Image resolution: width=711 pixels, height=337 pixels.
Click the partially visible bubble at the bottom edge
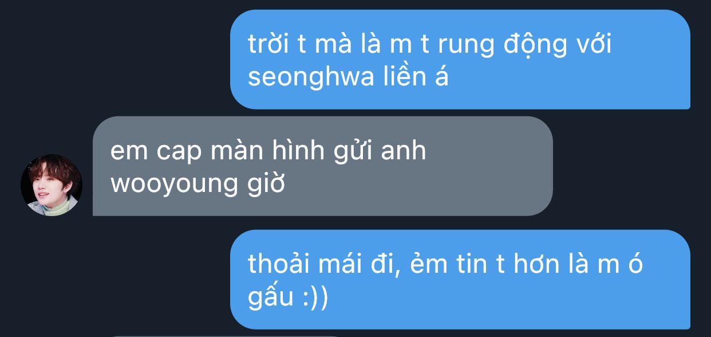pyautogui.click(x=224, y=336)
